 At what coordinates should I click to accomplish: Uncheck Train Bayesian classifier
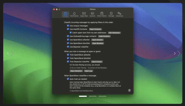[x=68, y=62]
